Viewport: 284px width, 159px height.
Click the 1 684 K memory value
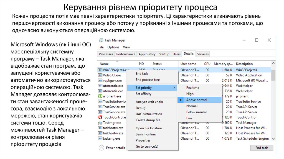[227, 70]
